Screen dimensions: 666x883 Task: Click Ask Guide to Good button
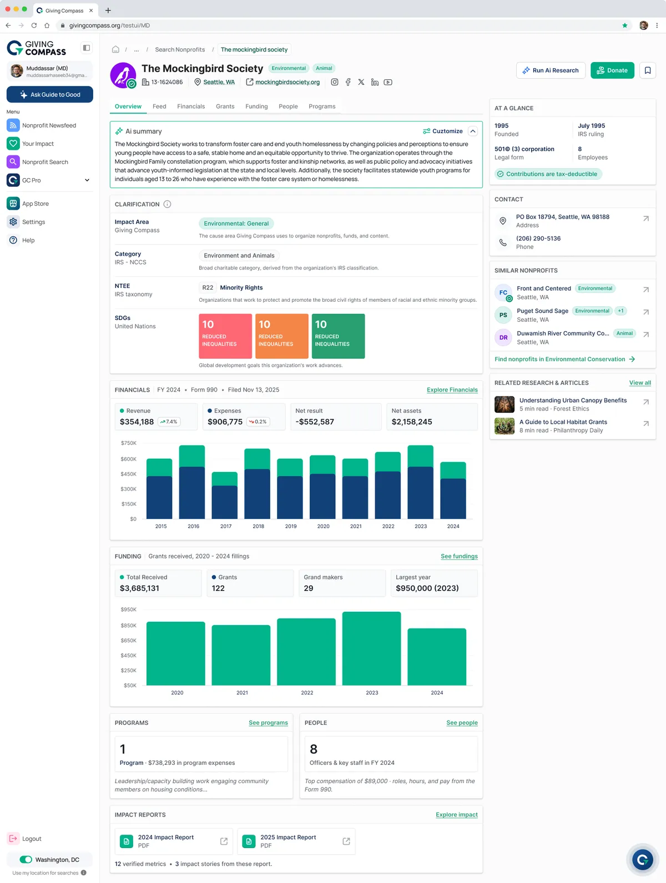50,95
